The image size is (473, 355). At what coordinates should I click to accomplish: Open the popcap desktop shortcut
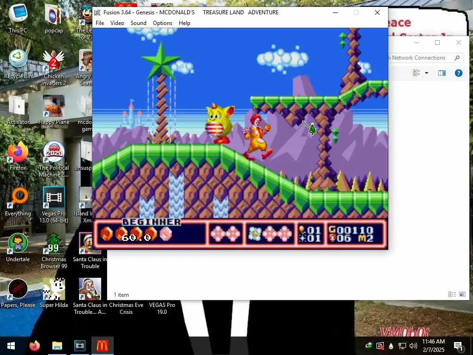pos(54,18)
